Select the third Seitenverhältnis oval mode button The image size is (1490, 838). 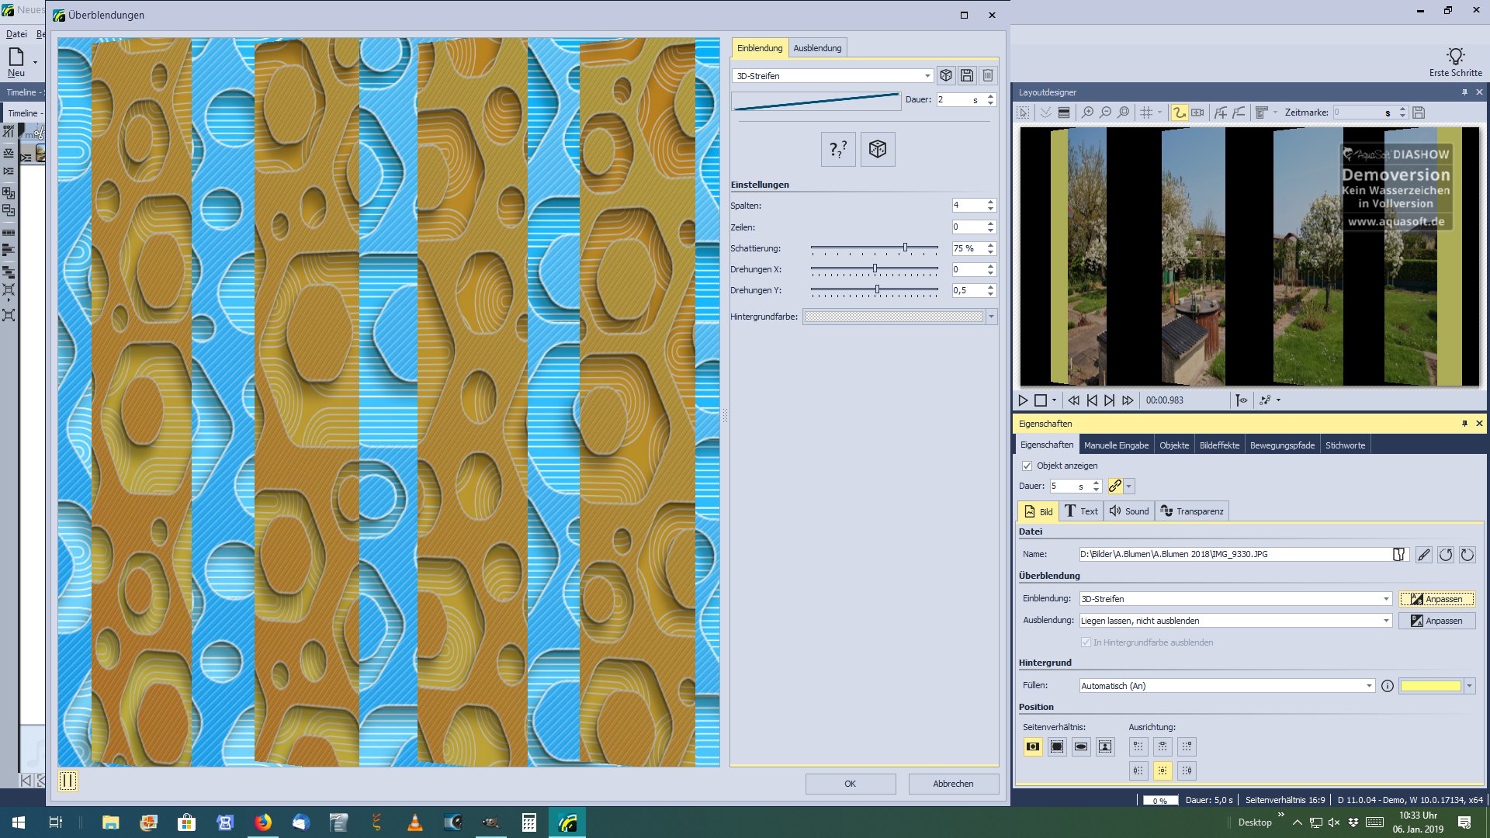1081,746
